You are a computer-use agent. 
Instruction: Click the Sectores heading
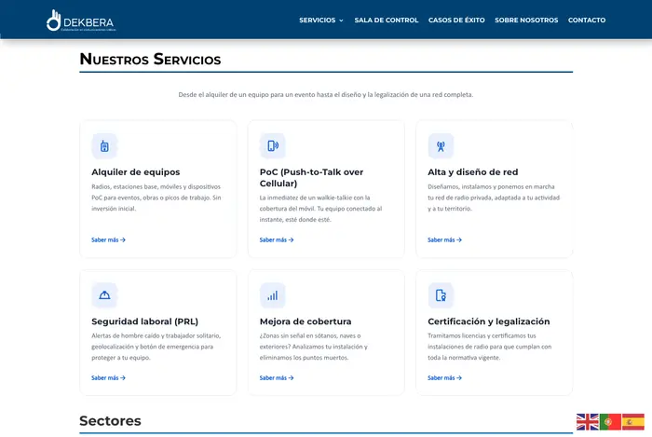[110, 421]
